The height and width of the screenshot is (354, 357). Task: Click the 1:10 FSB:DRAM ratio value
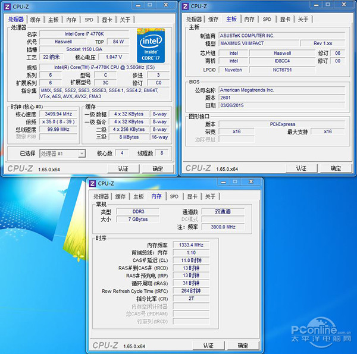(191, 253)
